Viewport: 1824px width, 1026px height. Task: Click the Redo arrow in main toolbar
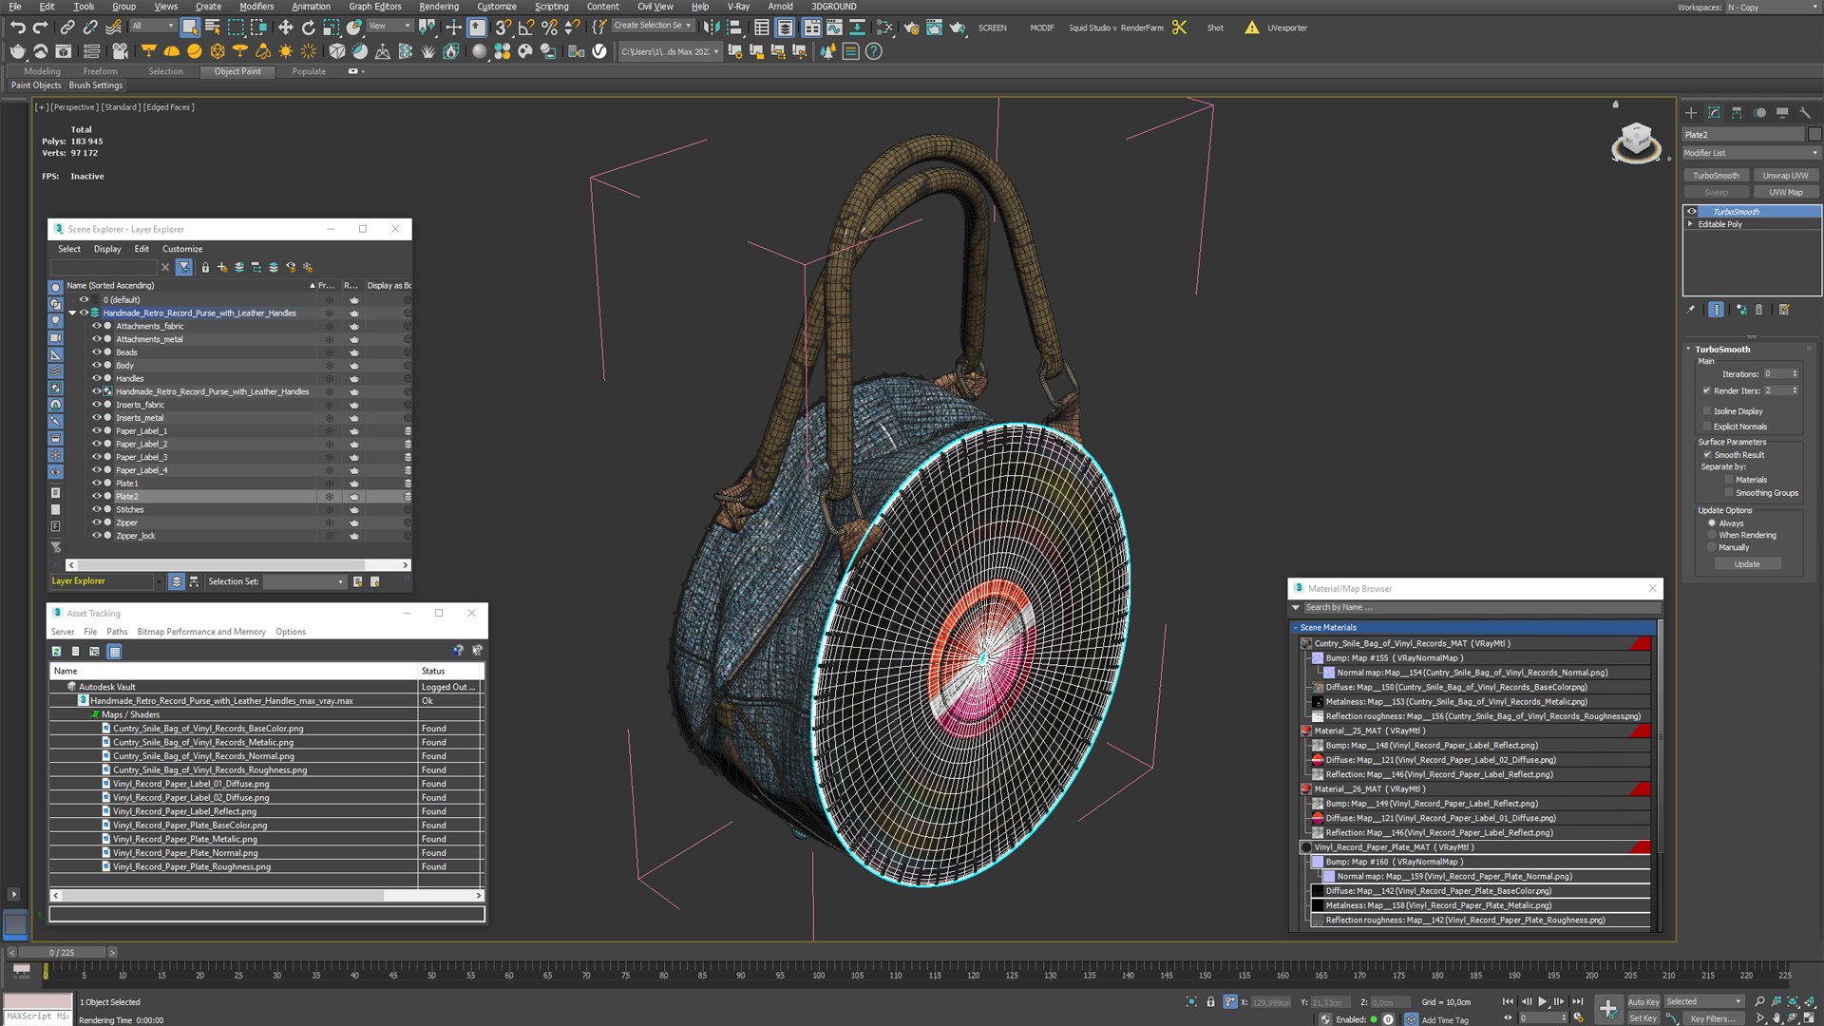coord(40,28)
